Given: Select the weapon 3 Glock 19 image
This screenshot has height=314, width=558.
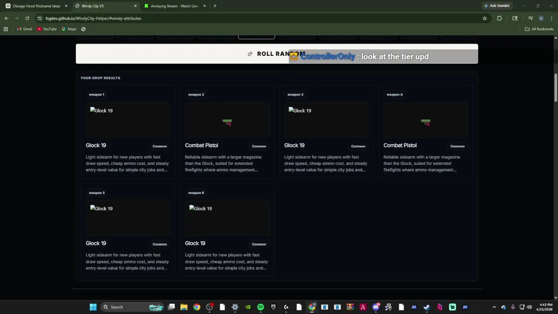Looking at the screenshot, I should [326, 120].
